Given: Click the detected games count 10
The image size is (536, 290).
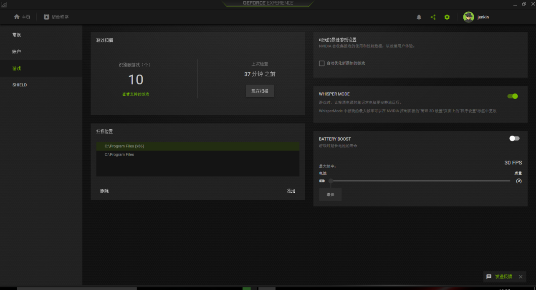Looking at the screenshot, I should [x=136, y=80].
